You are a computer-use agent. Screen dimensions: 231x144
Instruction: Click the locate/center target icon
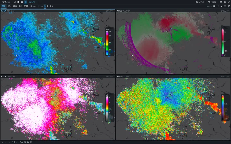(x=225, y=2)
